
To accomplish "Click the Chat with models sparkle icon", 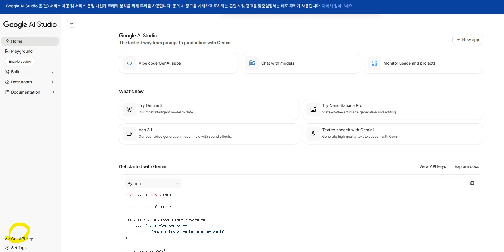I will pyautogui.click(x=252, y=63).
